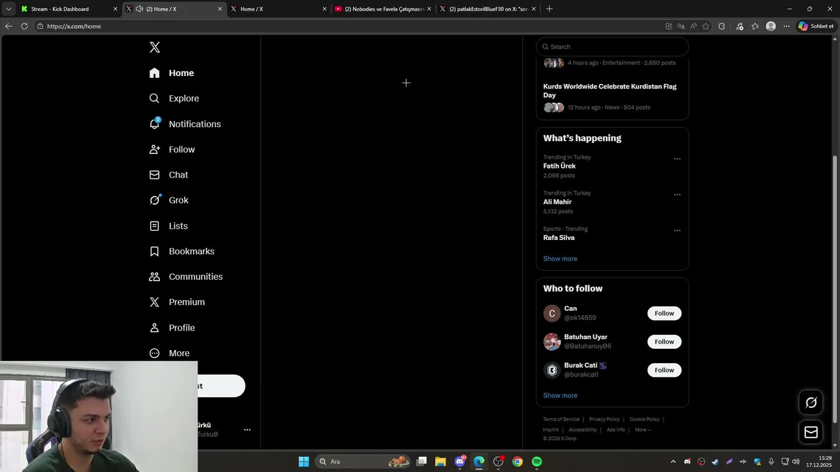Click the X Search field

click(x=612, y=47)
